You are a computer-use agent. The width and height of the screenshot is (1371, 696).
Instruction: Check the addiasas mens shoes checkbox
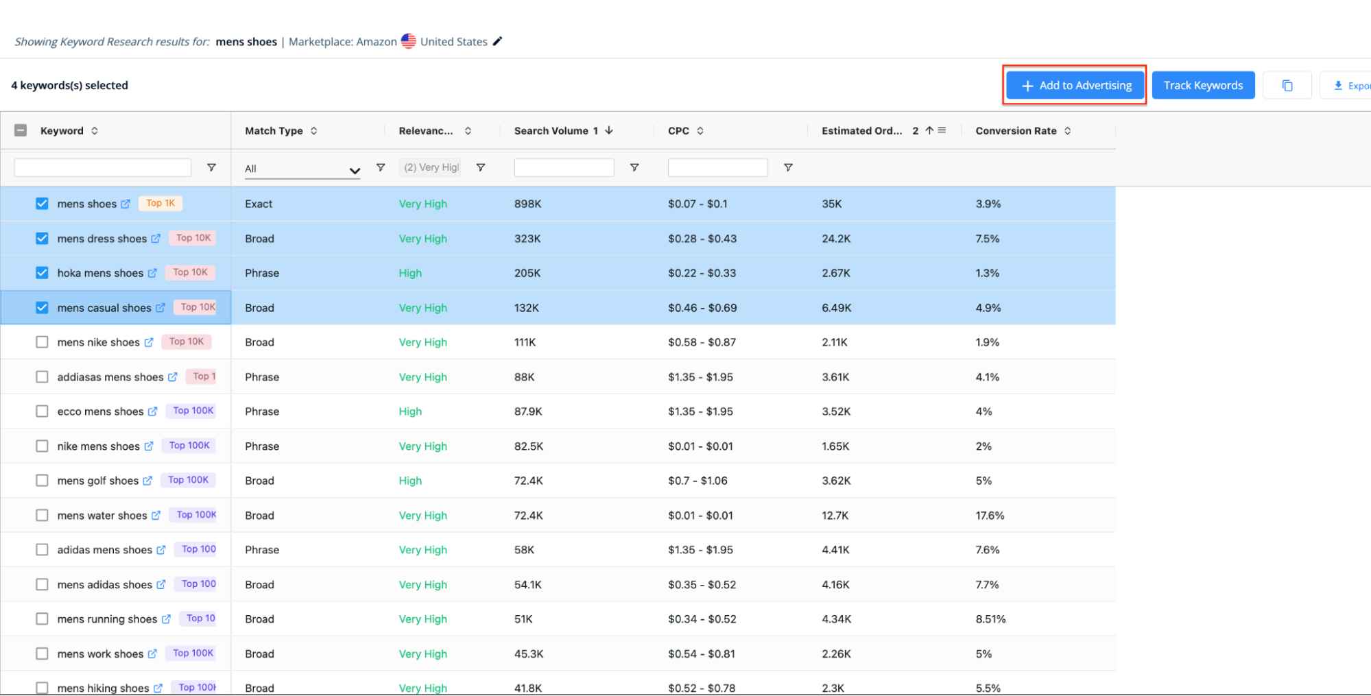(42, 377)
